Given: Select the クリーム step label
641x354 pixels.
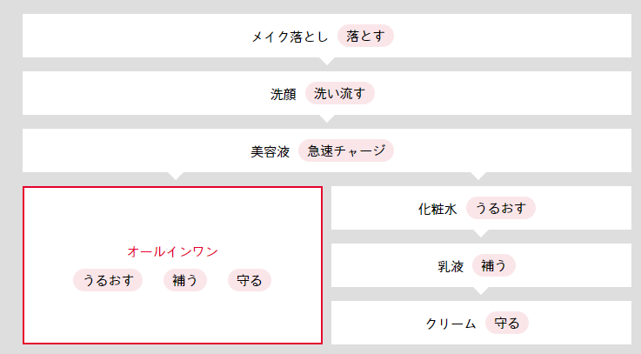Looking at the screenshot, I should pyautogui.click(x=451, y=324).
